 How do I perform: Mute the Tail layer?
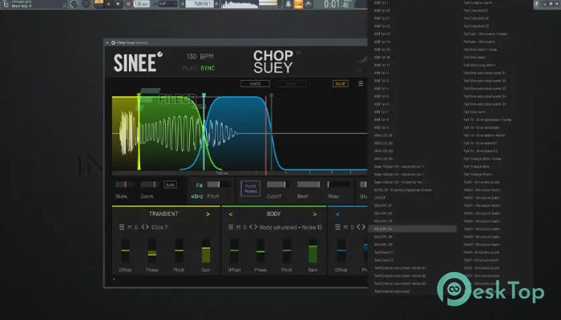click(345, 227)
